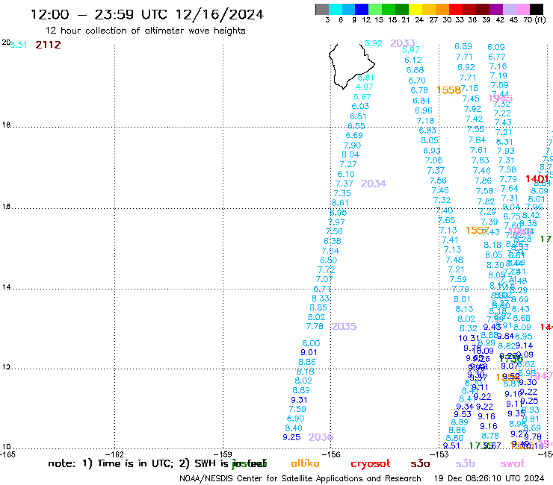Click the dark red 's3a' satellite label
The height and width of the screenshot is (485, 553).
(x=420, y=464)
